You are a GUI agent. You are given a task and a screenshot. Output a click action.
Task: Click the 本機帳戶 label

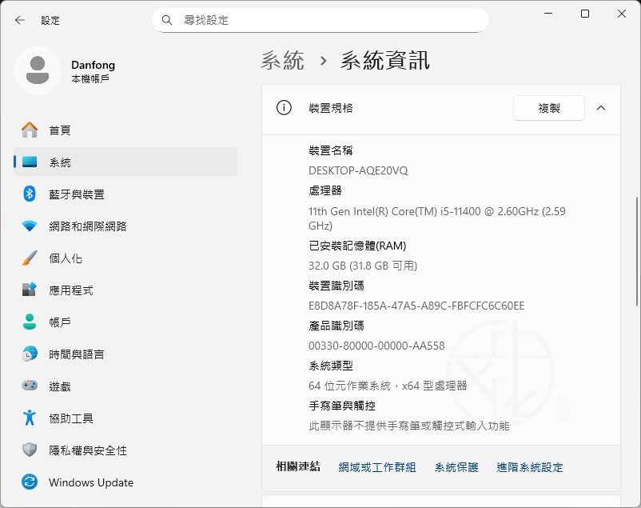tap(90, 79)
